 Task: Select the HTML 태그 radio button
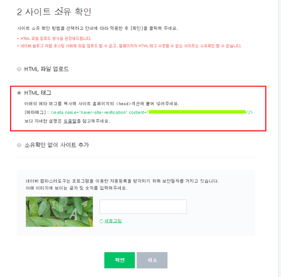tap(19, 93)
